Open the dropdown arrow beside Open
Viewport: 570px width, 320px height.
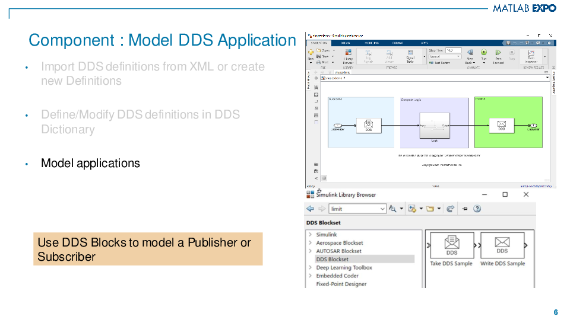click(334, 50)
